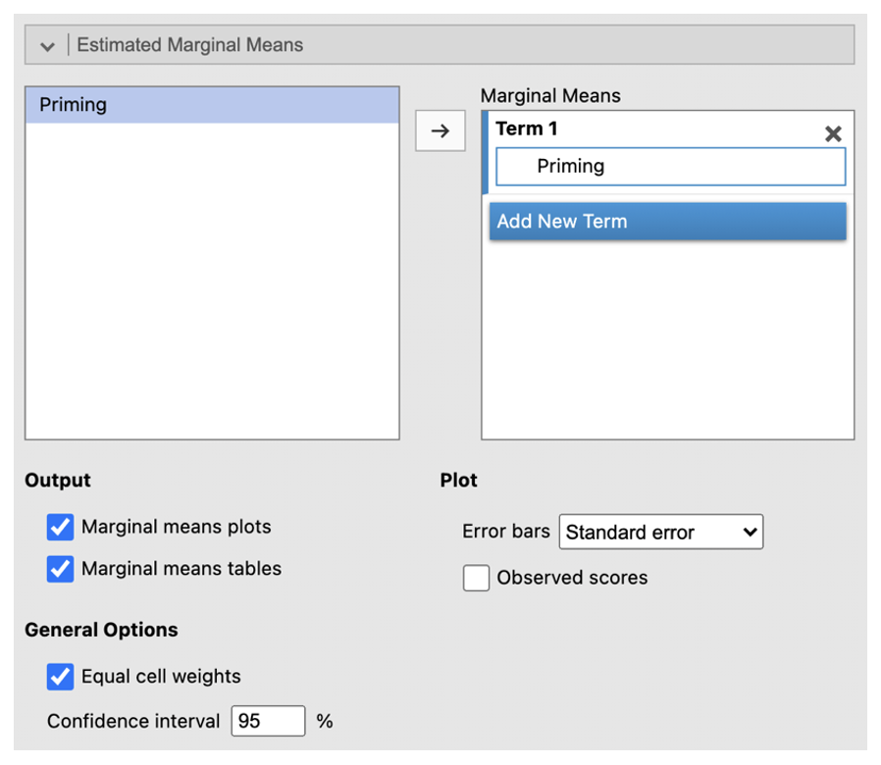
Task: Click empty space in the Marginal Means box
Action: [x=667, y=343]
